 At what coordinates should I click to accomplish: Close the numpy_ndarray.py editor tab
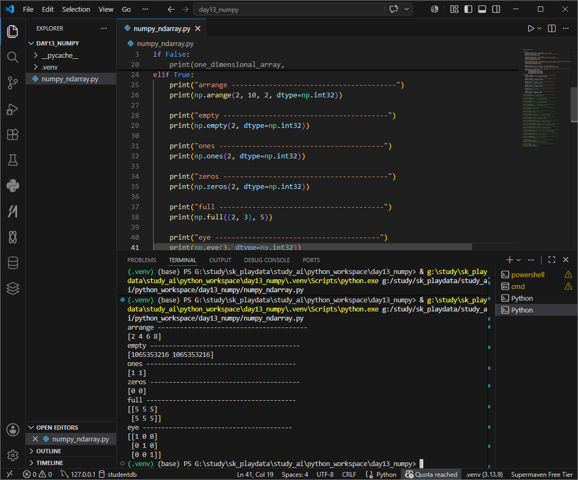(197, 28)
